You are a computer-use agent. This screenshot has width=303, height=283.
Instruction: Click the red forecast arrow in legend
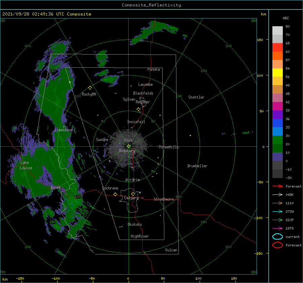click(277, 186)
